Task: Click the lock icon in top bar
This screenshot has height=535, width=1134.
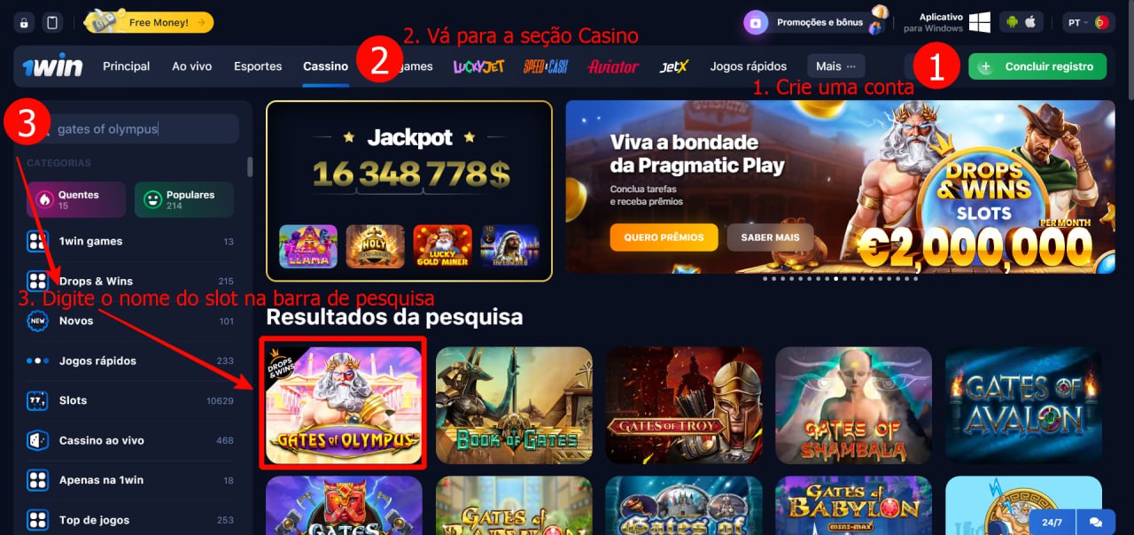Action: (x=24, y=22)
